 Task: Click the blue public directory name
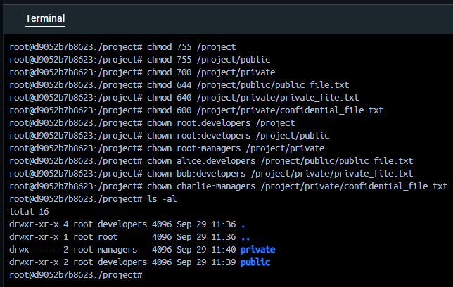[255, 262]
